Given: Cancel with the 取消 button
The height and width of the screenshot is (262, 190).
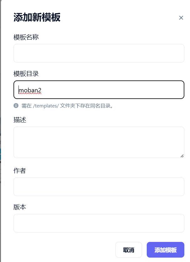Looking at the screenshot, I should tap(129, 250).
